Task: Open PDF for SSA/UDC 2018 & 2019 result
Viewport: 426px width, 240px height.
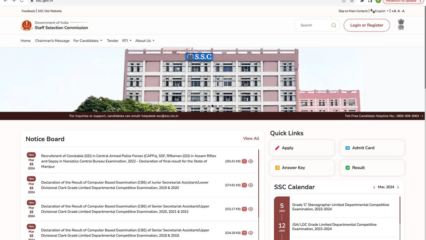Action: click(244, 233)
